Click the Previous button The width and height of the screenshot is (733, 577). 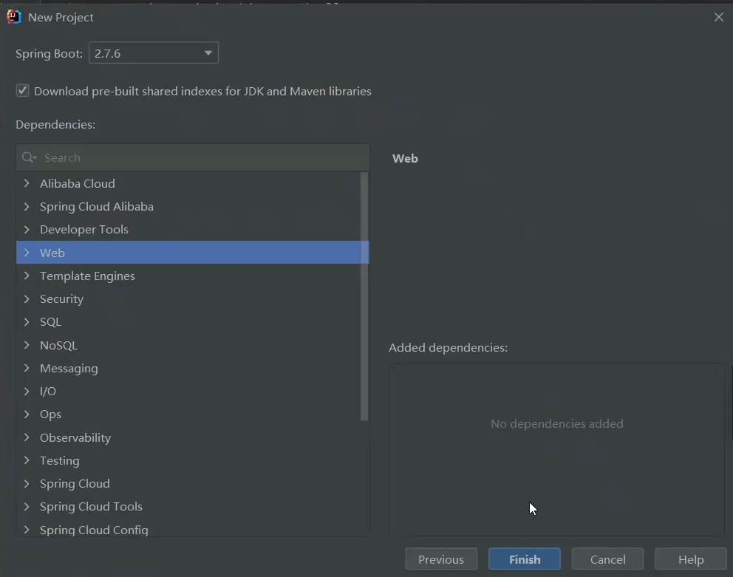(441, 559)
